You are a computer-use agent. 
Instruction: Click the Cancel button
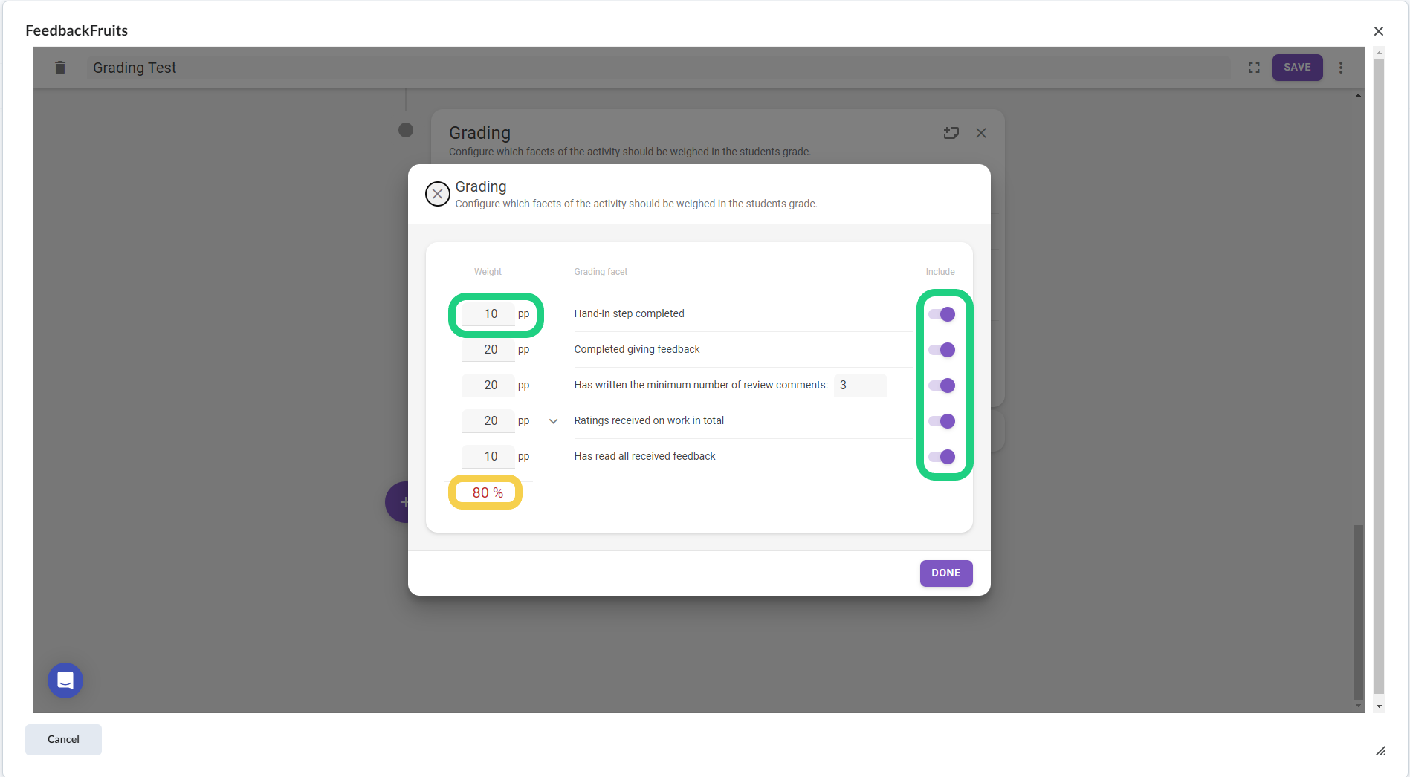pyautogui.click(x=63, y=739)
